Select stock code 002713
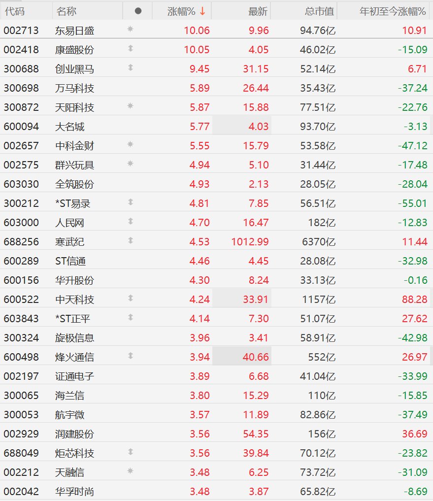433x501 pixels. 21,31
